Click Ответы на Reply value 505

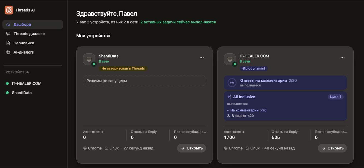tap(276, 137)
